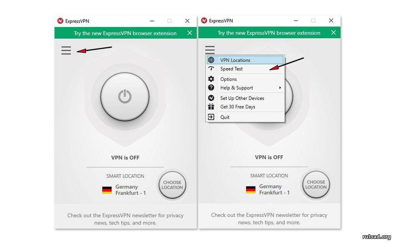Open the browser extension banner in the right window
395x244 pixels.
click(x=269, y=33)
